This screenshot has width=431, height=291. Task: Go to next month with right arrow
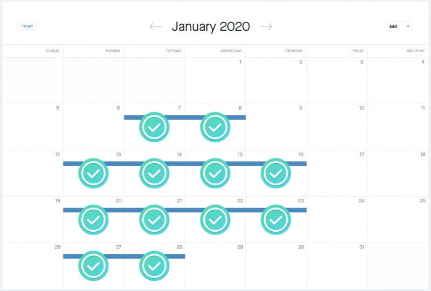266,26
